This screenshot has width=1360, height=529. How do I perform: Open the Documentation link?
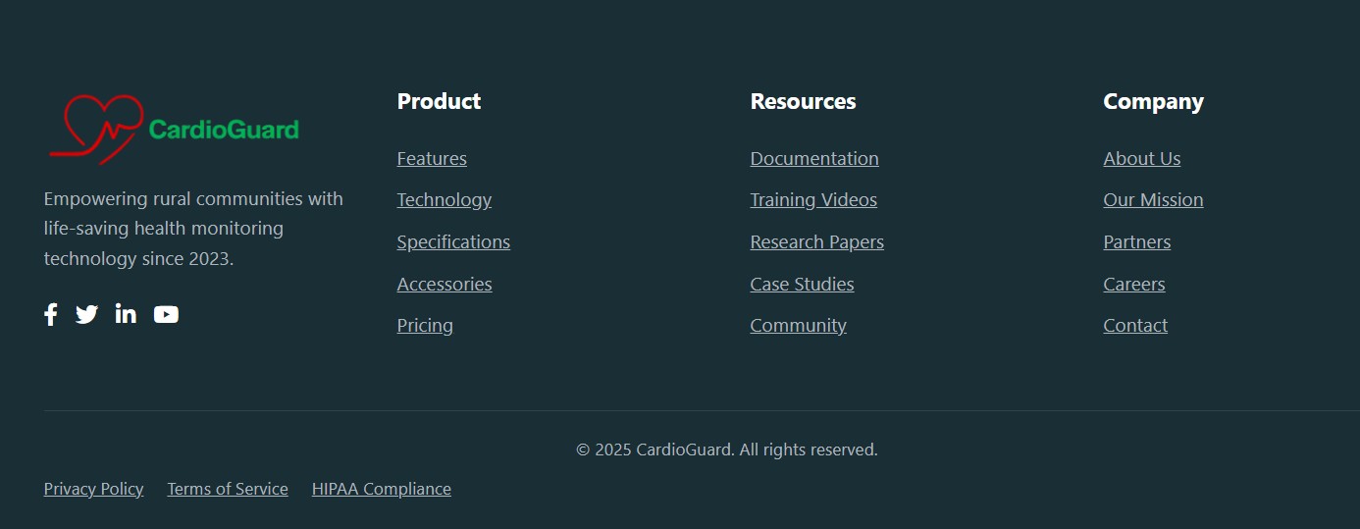[x=814, y=158]
